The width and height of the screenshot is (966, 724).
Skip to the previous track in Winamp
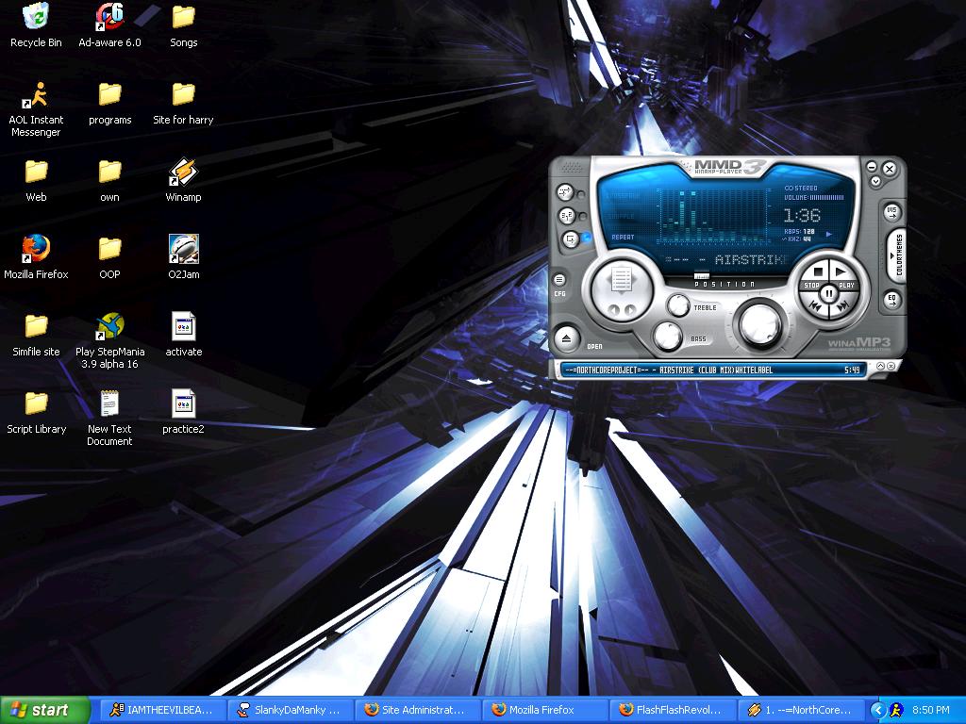pos(815,305)
